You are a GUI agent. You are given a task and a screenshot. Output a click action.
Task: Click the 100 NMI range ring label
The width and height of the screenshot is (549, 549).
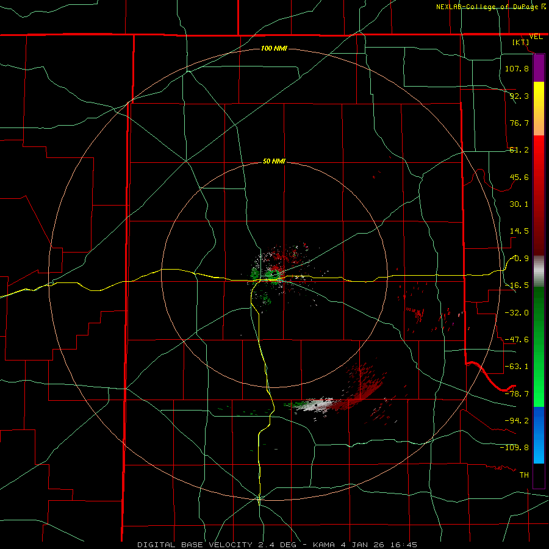pos(274,48)
